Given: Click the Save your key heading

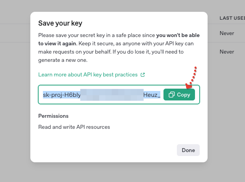Looking at the screenshot, I should [60, 23].
